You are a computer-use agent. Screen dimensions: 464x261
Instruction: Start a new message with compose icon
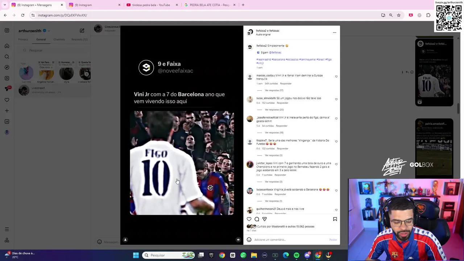pos(82,31)
